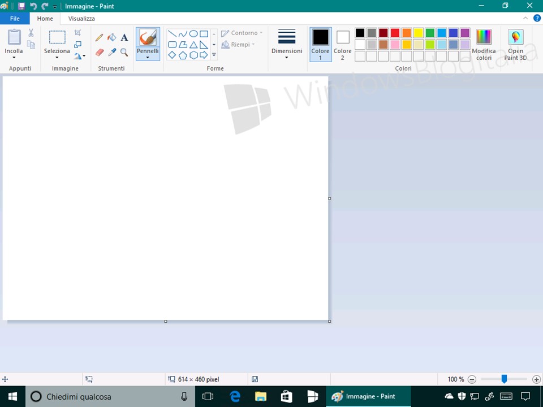Select the Eraser tool
Viewport: 543px width, 407px height.
100,52
